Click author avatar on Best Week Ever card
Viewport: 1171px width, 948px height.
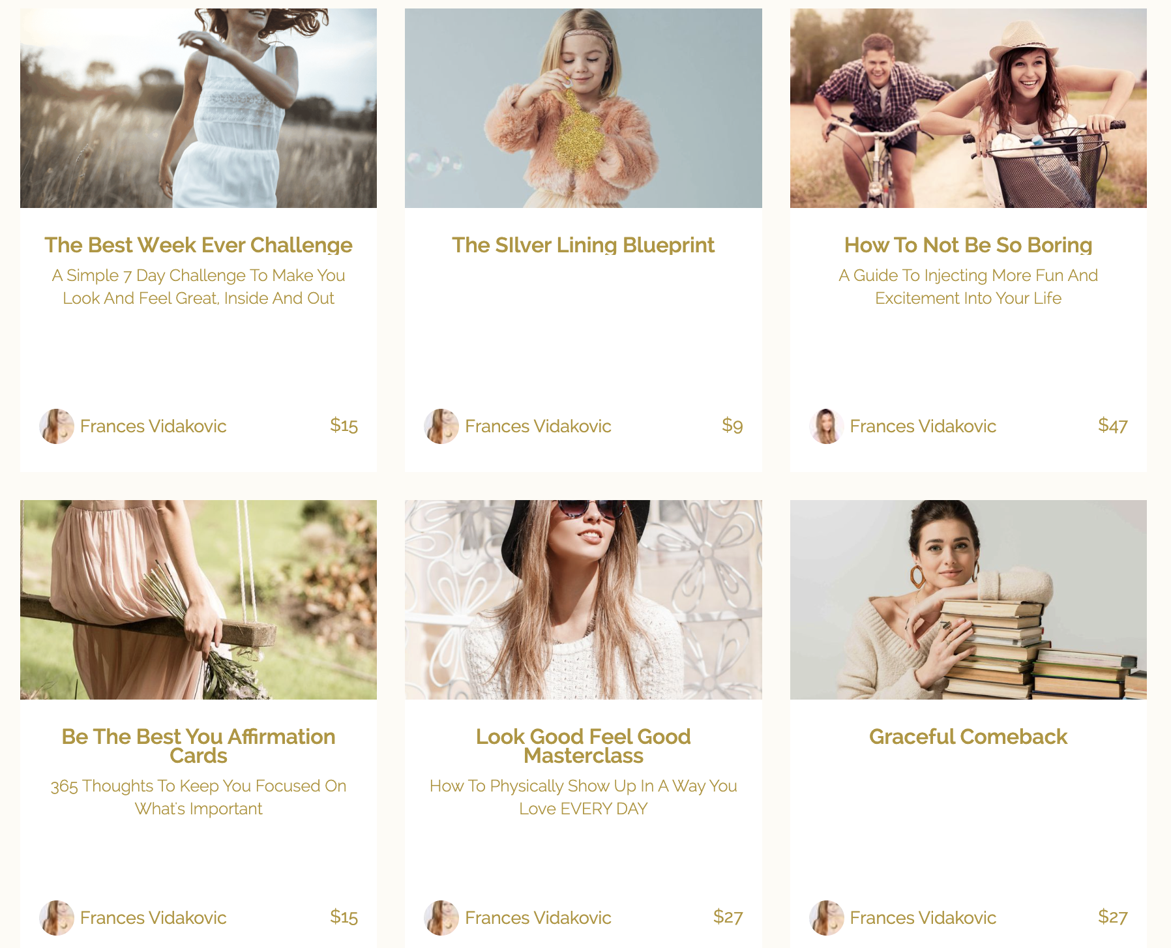coord(57,426)
